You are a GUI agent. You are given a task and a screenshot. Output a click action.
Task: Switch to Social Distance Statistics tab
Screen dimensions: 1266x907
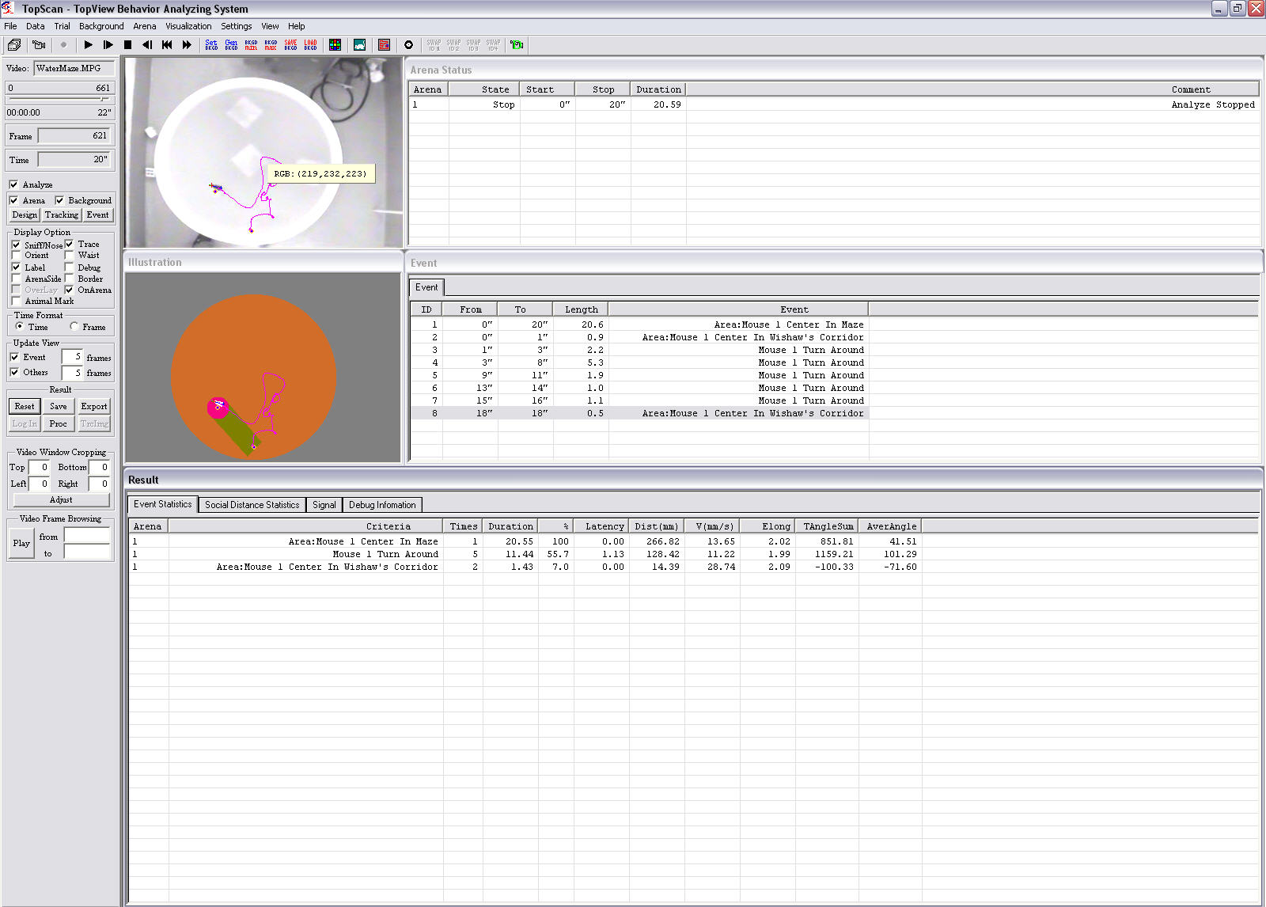252,505
